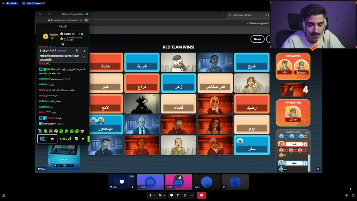This screenshot has width=357, height=201.
Task: Click the Google Play badge in ad
Action: 69,166
